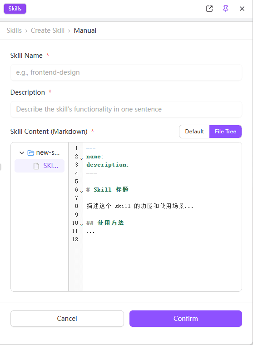Screen dimensions: 253x345
Task: Toggle the pin panel icon
Action: point(226,9)
